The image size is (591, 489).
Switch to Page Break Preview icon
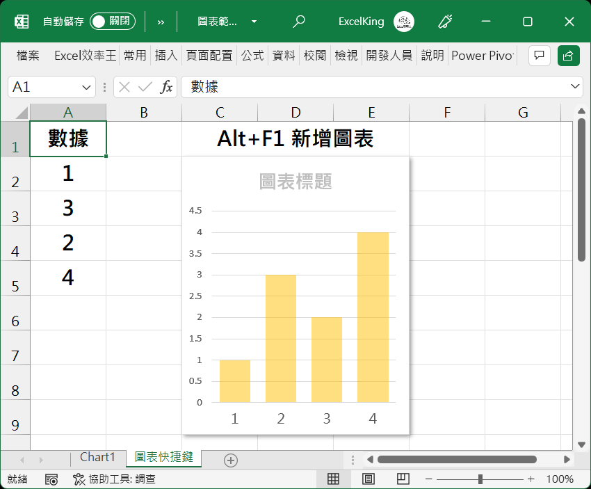click(x=403, y=479)
